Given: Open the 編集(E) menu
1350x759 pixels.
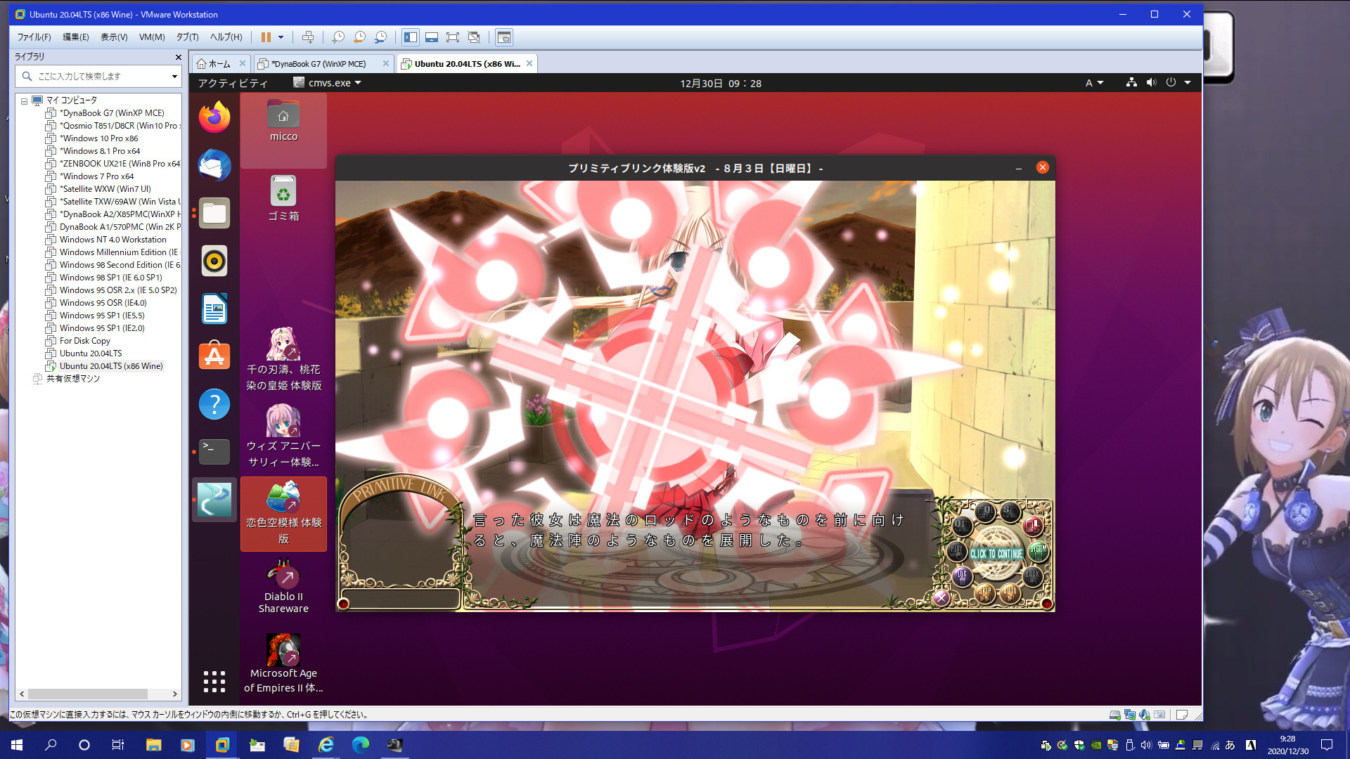Looking at the screenshot, I should tap(76, 37).
